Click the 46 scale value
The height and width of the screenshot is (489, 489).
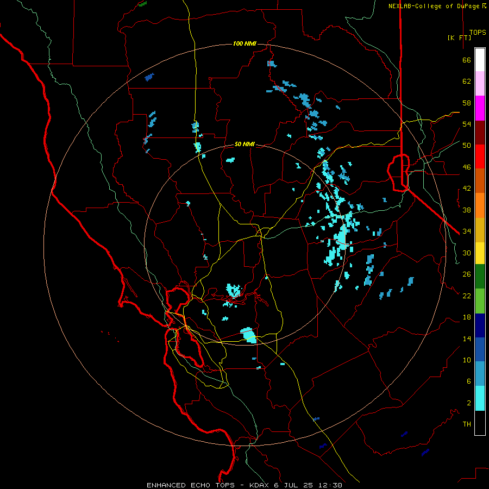pos(467,167)
